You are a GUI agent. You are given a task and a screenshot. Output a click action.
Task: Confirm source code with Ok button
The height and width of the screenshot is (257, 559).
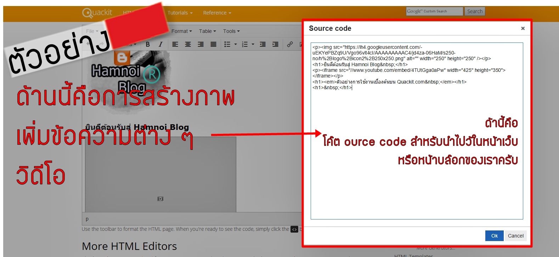[x=495, y=236]
